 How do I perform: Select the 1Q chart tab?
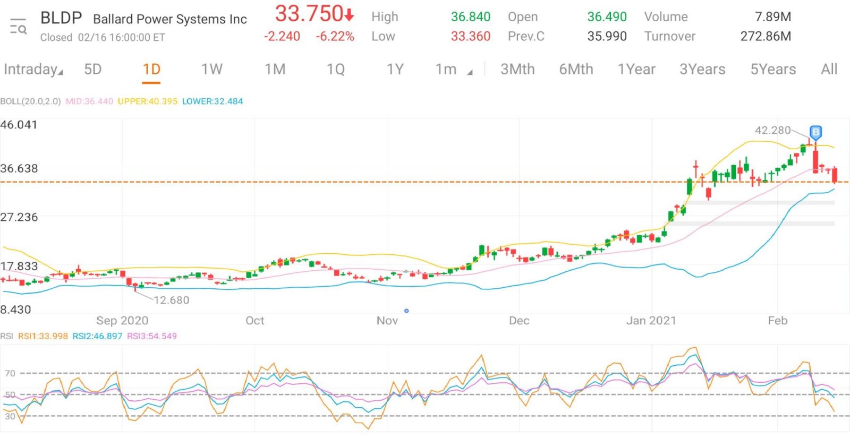336,70
